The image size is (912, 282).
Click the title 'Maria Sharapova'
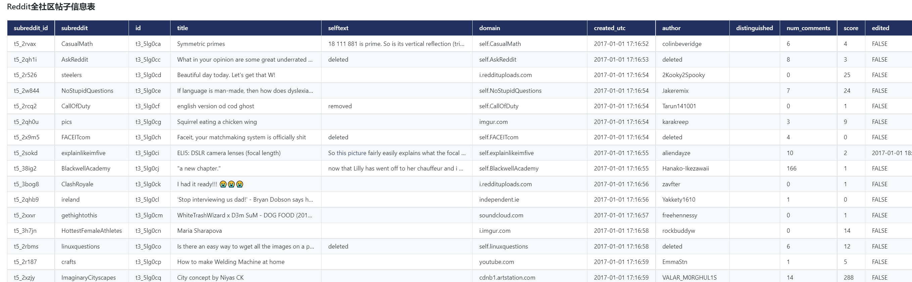coord(199,231)
